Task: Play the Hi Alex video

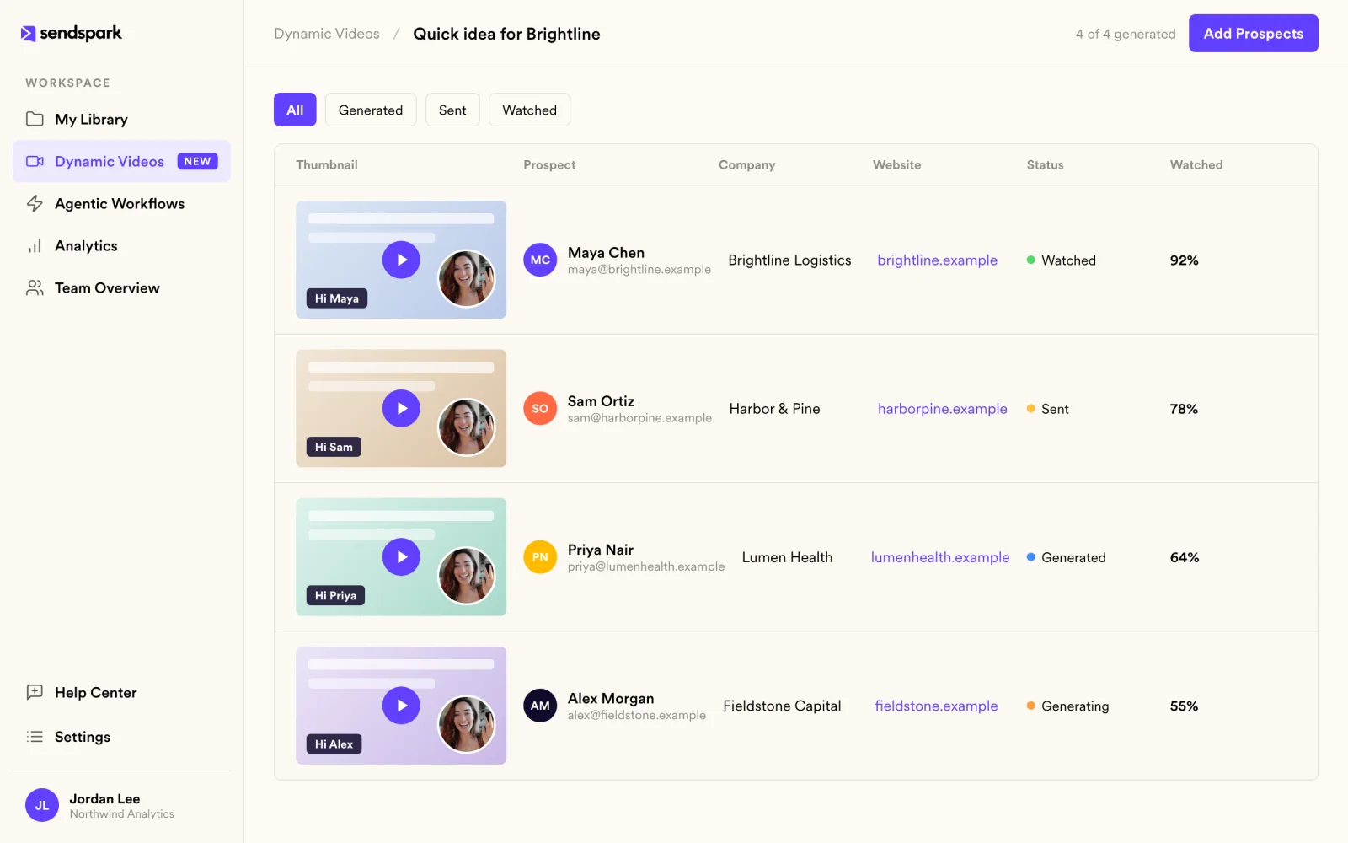Action: (401, 706)
